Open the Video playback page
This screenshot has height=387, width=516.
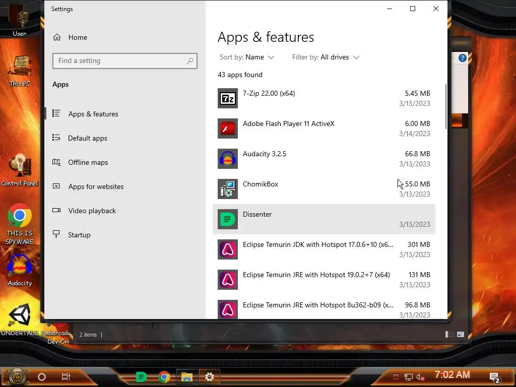coord(125,211)
